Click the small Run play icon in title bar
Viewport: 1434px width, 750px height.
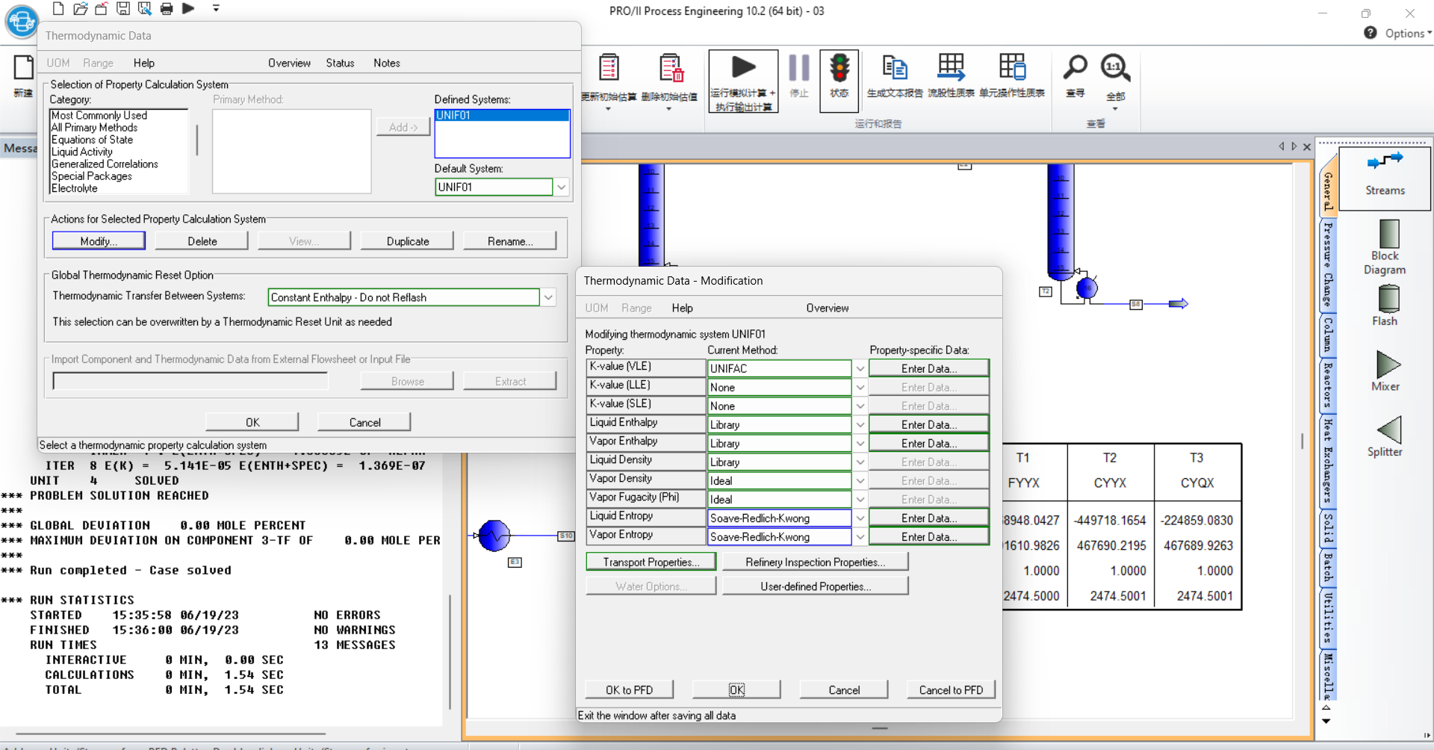[188, 9]
